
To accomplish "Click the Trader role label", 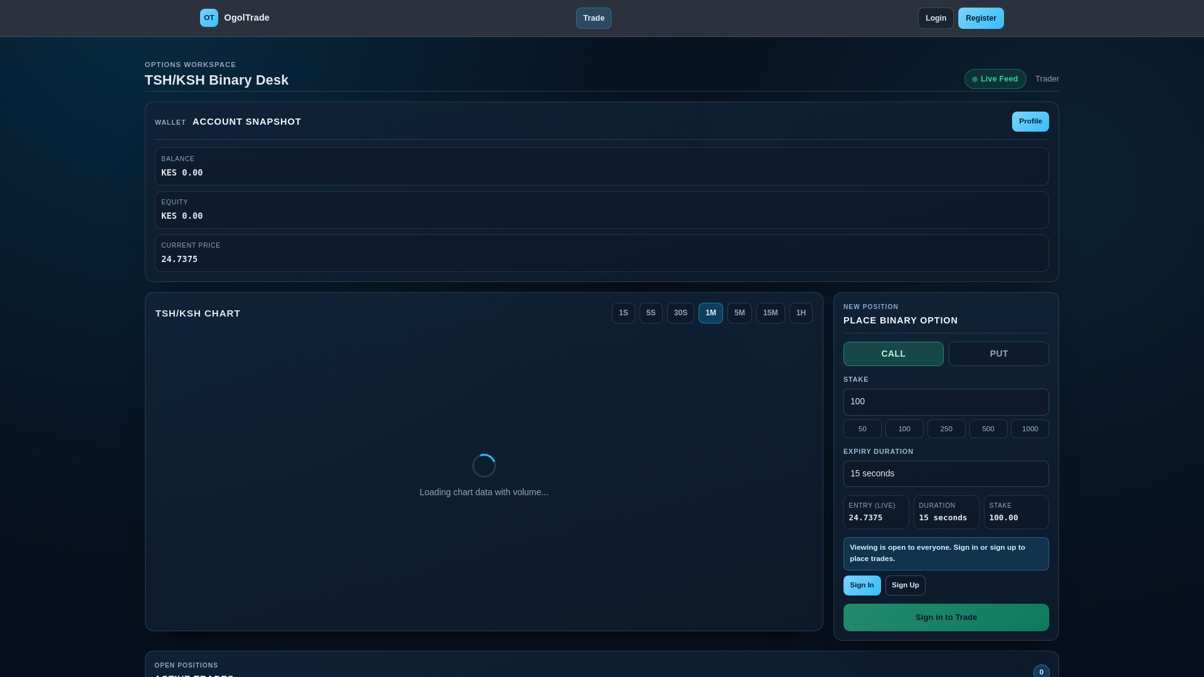I will [1047, 79].
